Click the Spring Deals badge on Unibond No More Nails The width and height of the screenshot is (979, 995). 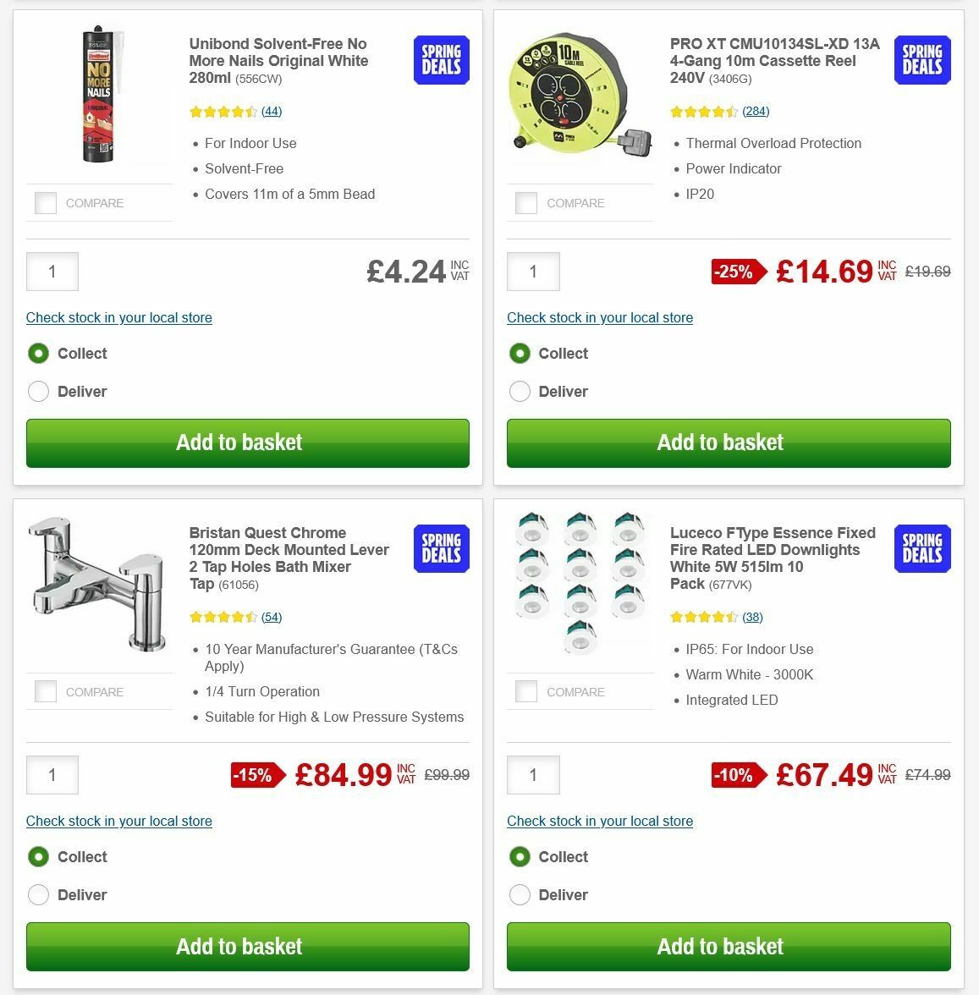440,60
